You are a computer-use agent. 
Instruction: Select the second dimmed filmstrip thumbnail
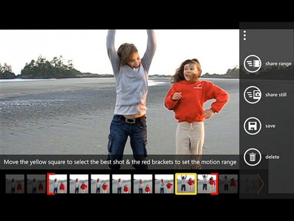pos(36,184)
